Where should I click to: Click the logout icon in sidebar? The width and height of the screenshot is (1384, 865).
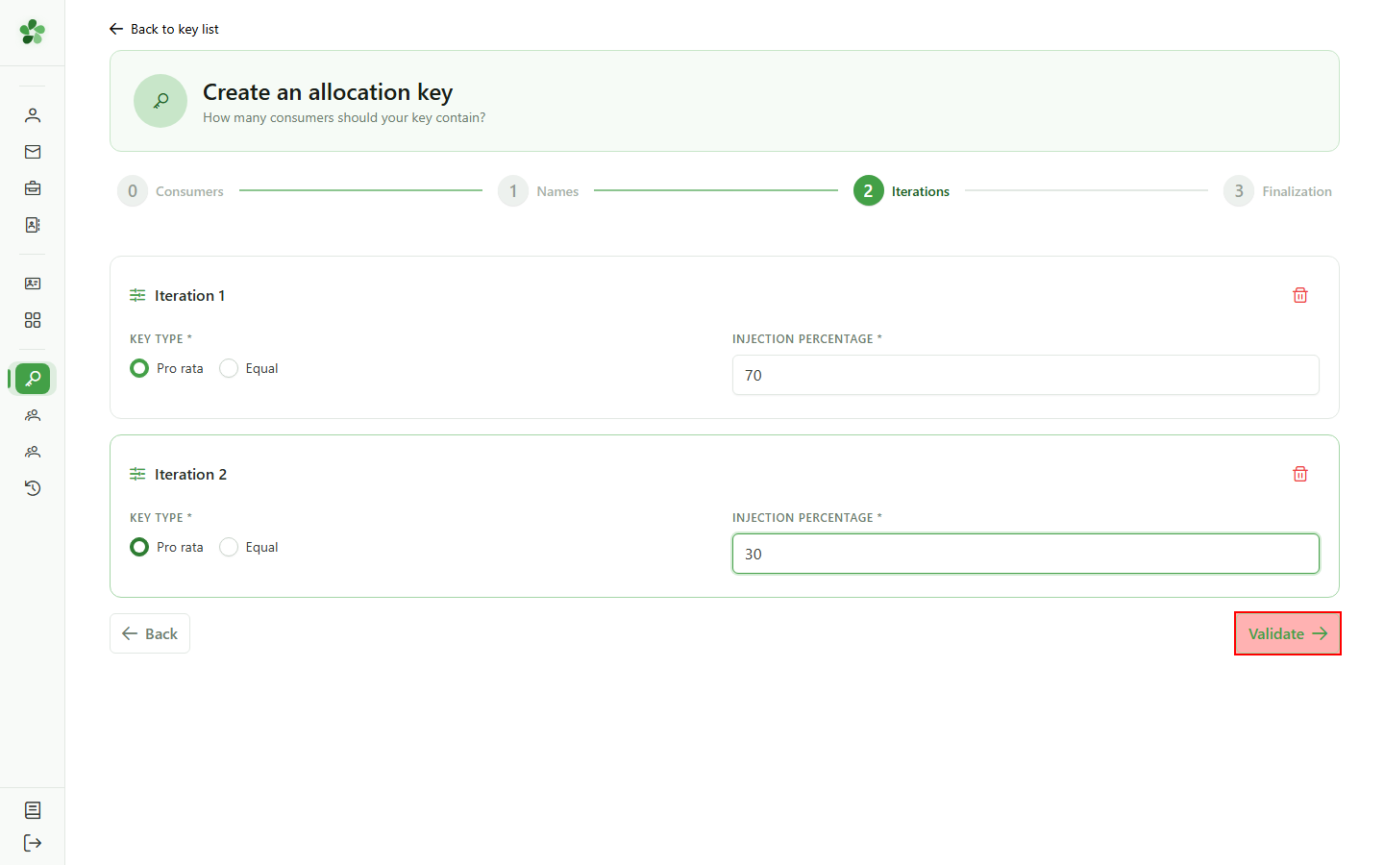(x=33, y=843)
